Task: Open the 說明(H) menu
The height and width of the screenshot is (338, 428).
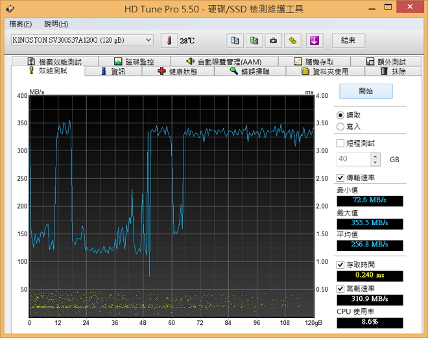Action: [x=56, y=24]
